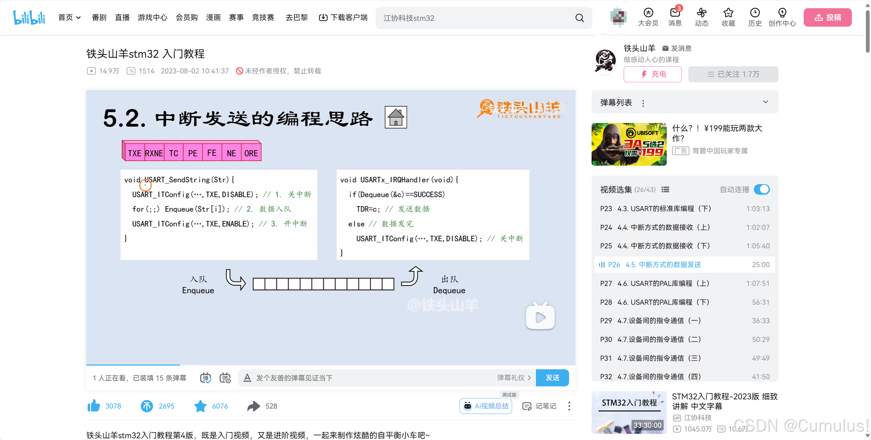871x440 pixels.
Task: Open the 动态 feed icon
Action: pyautogui.click(x=702, y=17)
